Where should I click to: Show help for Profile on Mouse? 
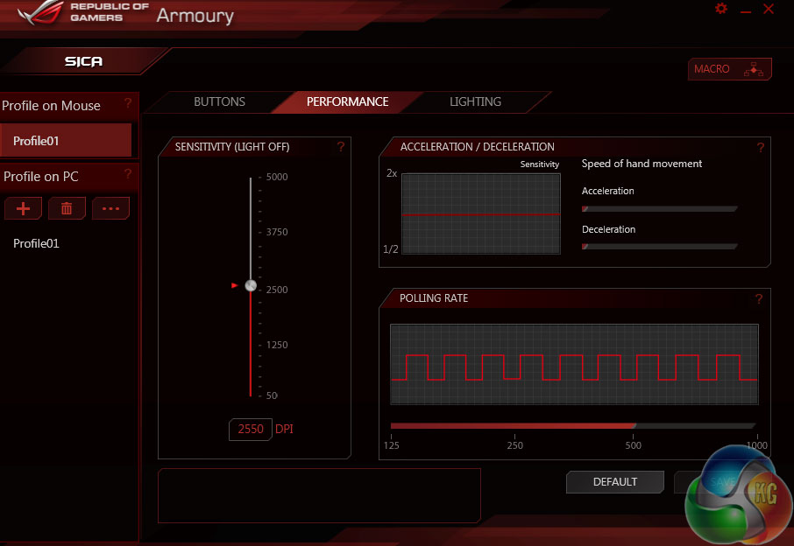[128, 103]
